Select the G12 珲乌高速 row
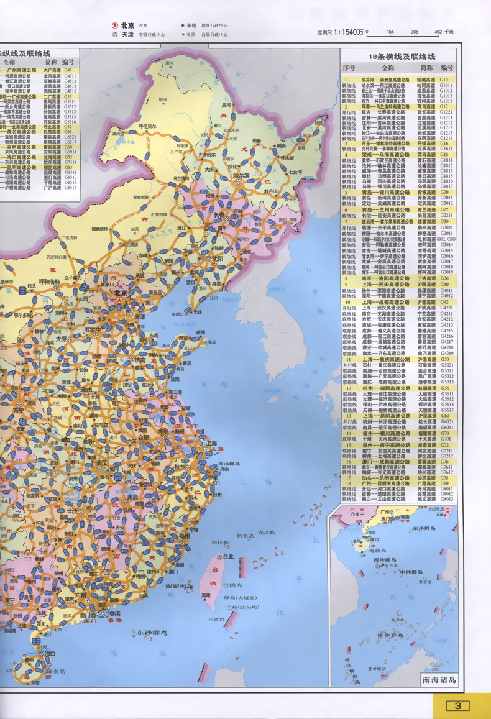The image size is (491, 719). tap(398, 106)
